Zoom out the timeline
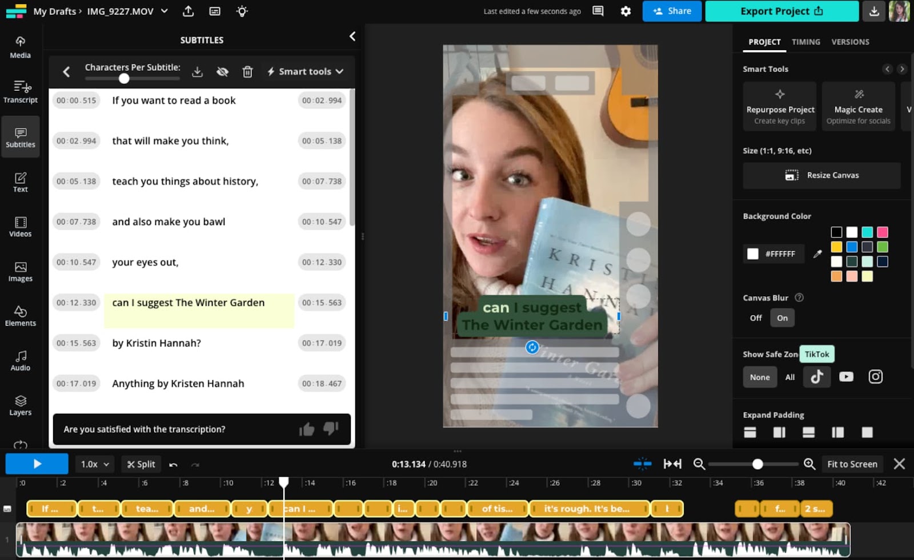This screenshot has width=914, height=560. click(699, 464)
